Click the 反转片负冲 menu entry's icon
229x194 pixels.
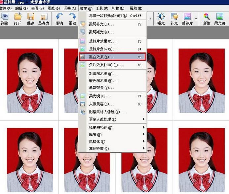coord(83,49)
